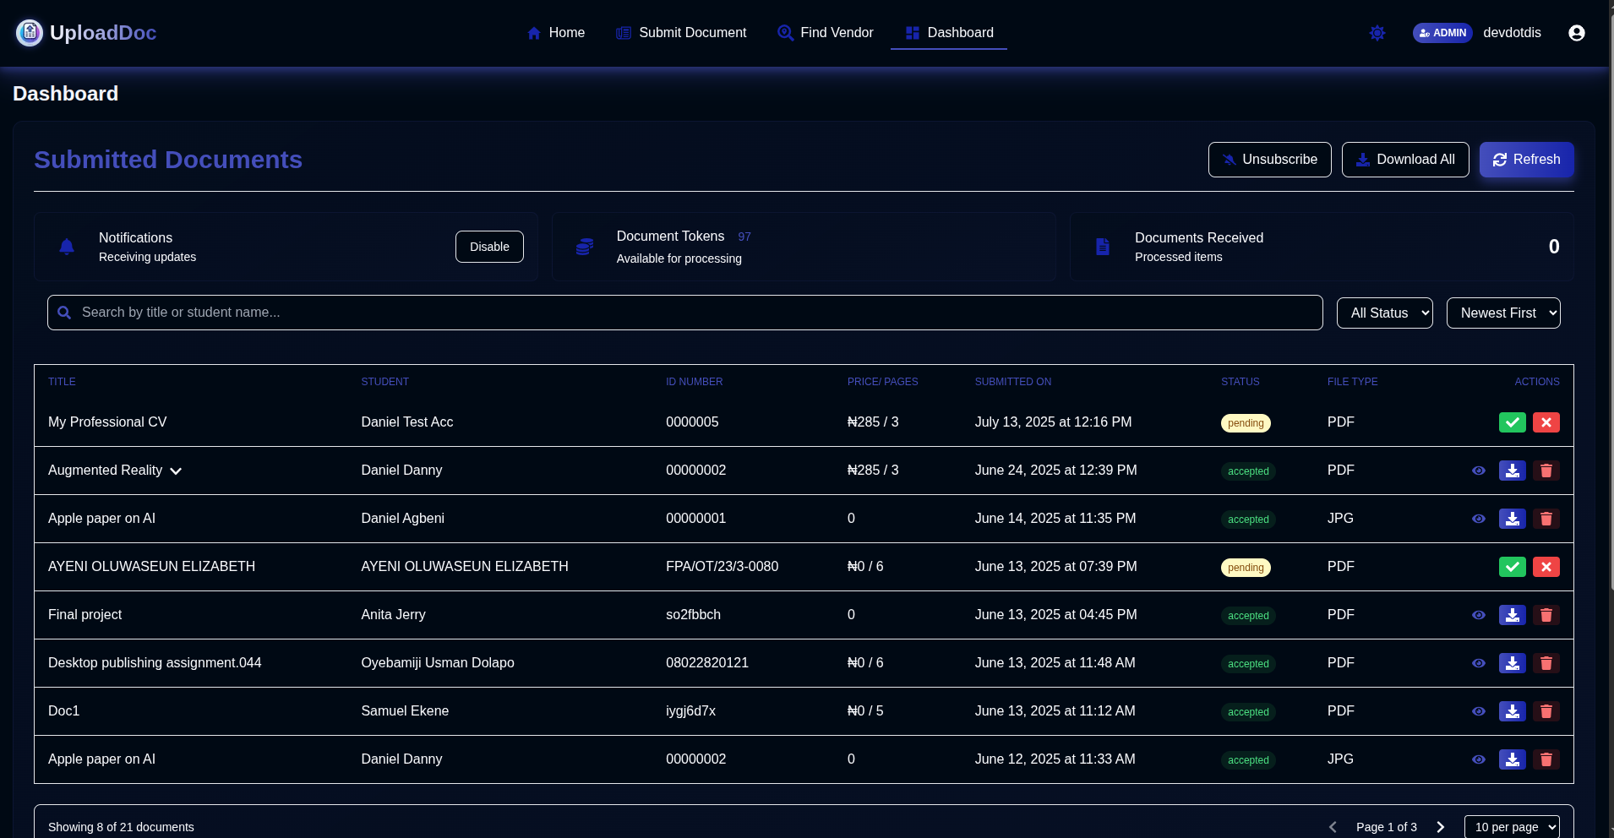The width and height of the screenshot is (1614, 838).
Task: Download the Augmented Reality document
Action: click(x=1513, y=471)
